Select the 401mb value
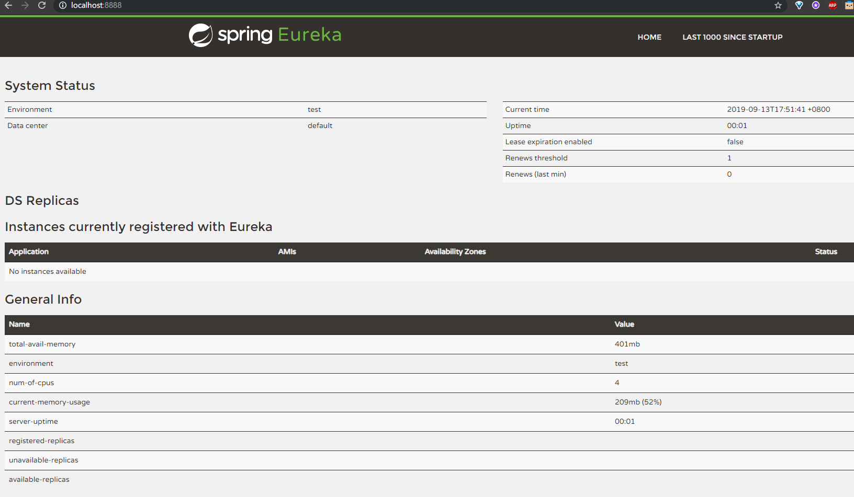854x497 pixels. 627,344
